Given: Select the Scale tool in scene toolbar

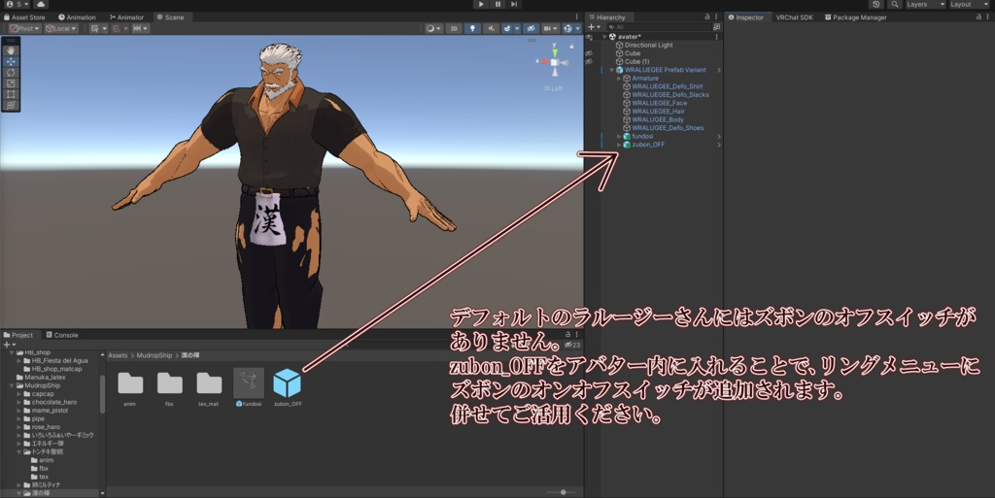Looking at the screenshot, I should point(11,83).
